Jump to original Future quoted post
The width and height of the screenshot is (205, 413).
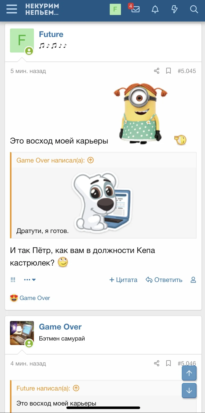coord(76,388)
